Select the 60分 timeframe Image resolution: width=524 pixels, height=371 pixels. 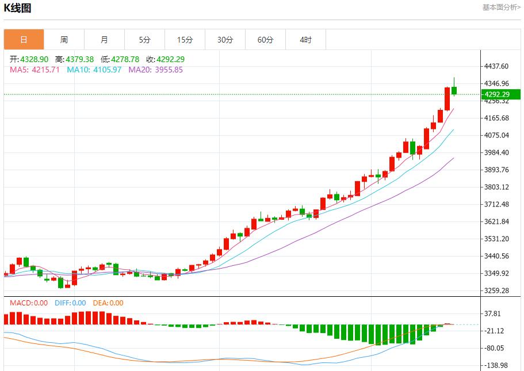click(266, 39)
